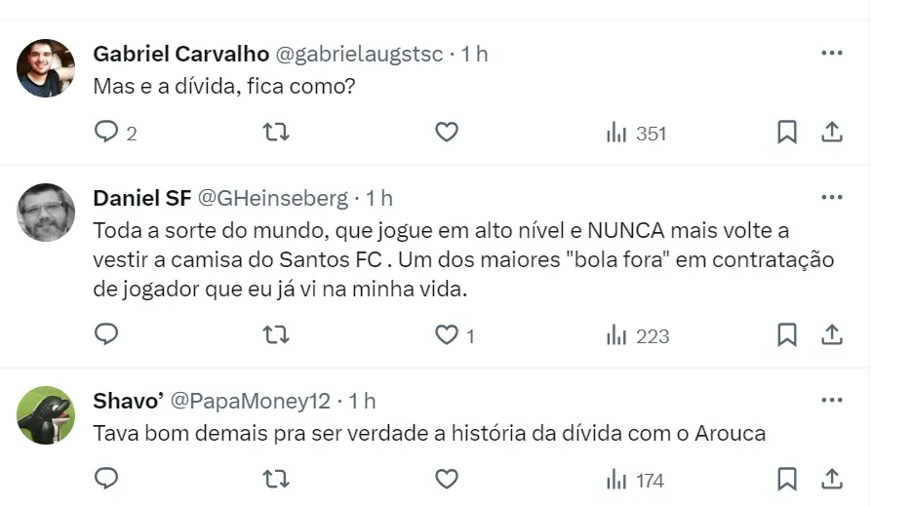Reply to Gabriel Carvalho's tweet
910x506 pixels.
106,132
